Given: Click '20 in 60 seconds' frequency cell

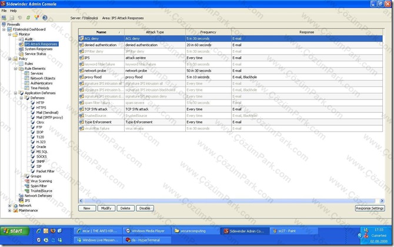Looking at the screenshot, I should [x=199, y=45].
